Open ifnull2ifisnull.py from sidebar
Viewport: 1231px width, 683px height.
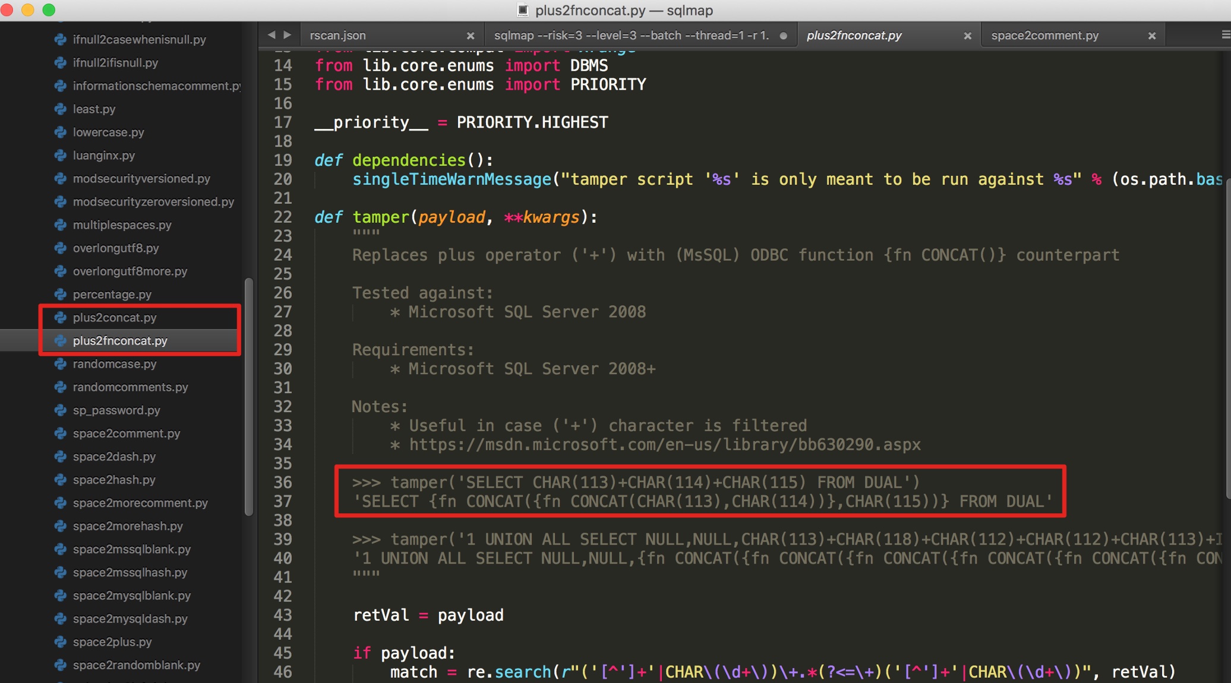[x=115, y=63]
